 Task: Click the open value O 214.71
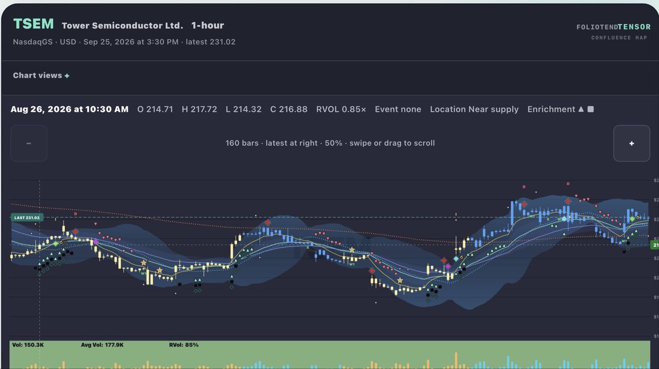coord(155,109)
